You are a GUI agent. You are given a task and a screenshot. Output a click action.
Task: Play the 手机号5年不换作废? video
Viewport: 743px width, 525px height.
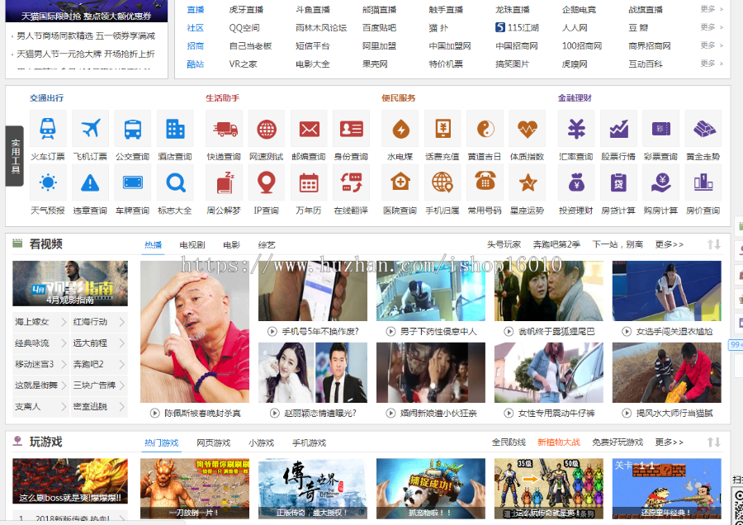tap(313, 291)
